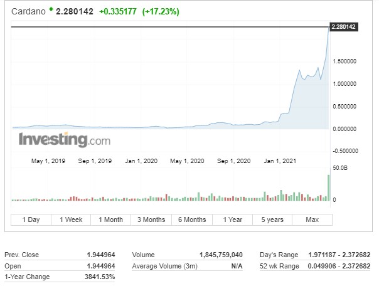The width and height of the screenshot is (379, 286).
Task: Click the 1.000000 y-axis label
Action: (x=344, y=84)
